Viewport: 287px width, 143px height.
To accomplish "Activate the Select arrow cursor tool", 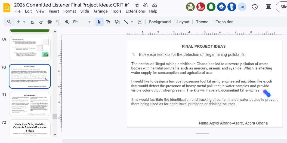I will click(x=99, y=22).
